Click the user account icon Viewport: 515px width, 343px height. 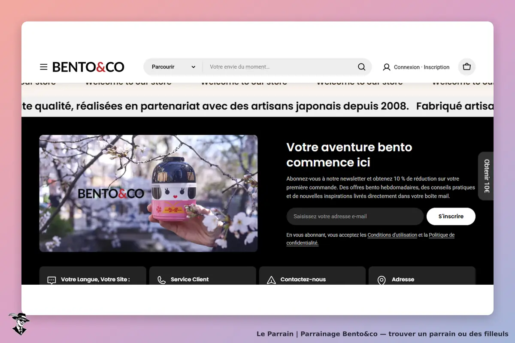[387, 67]
